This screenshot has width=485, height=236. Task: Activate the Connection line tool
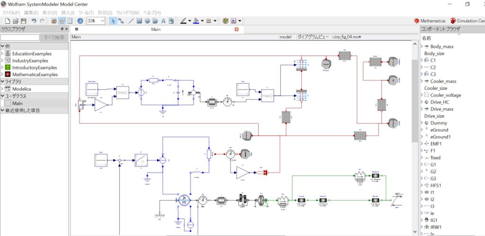121,21
